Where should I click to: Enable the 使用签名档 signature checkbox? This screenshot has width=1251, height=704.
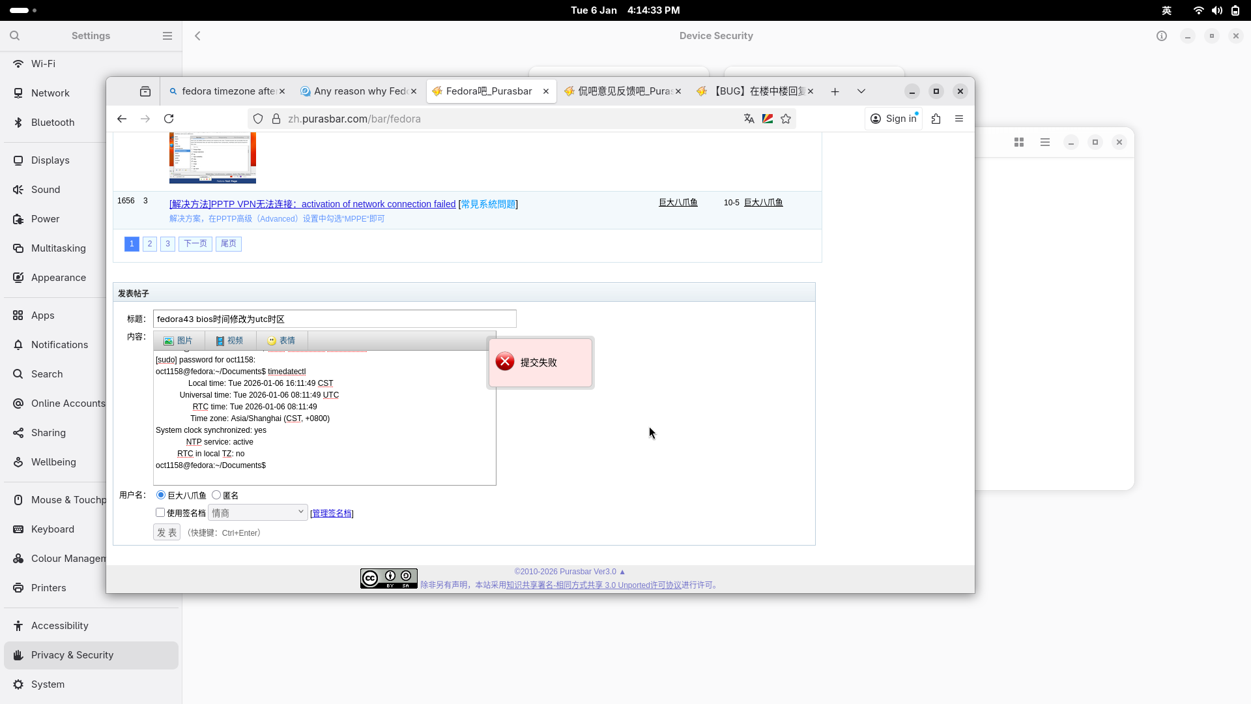160,513
